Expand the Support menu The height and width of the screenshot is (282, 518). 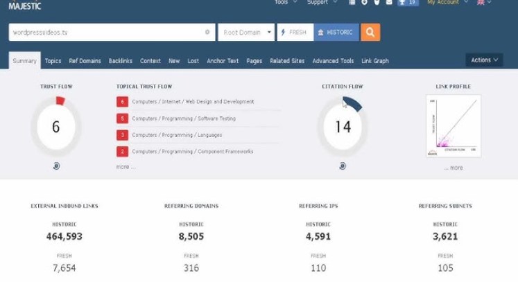click(322, 2)
